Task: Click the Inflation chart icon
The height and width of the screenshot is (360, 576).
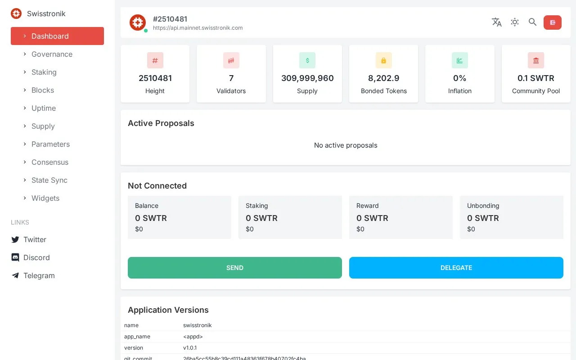Action: [x=460, y=60]
